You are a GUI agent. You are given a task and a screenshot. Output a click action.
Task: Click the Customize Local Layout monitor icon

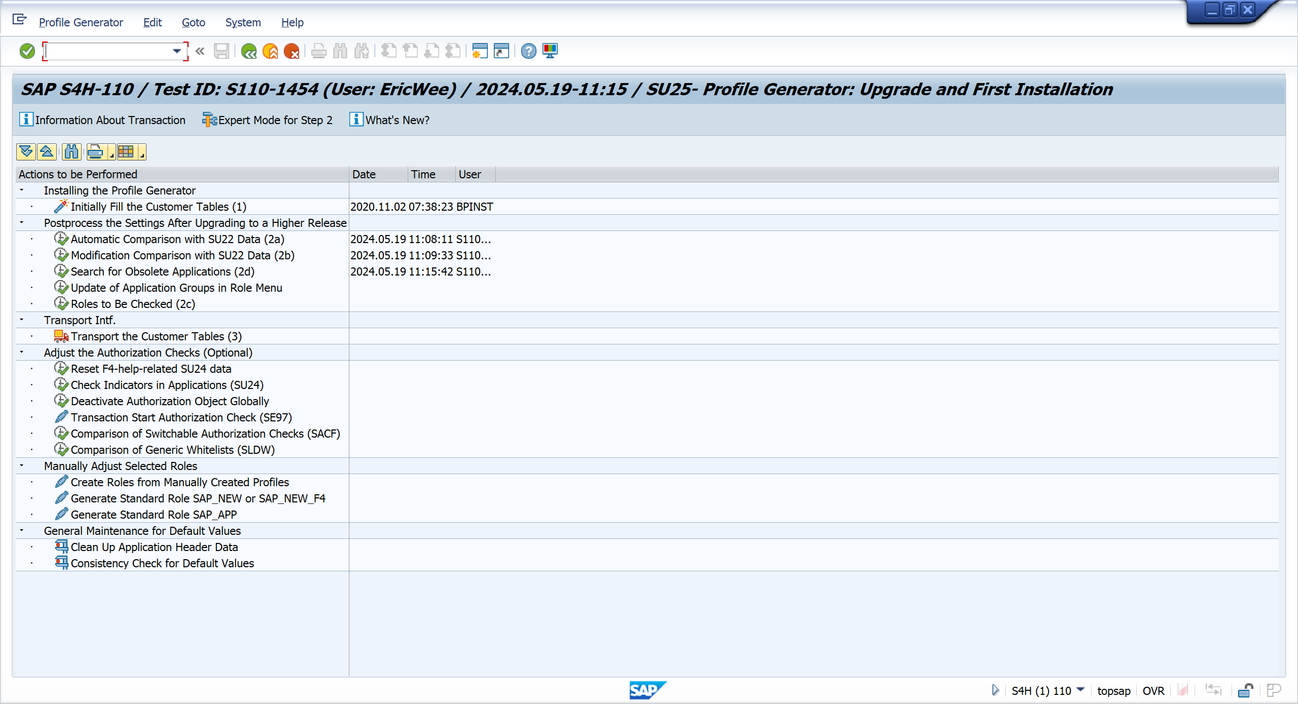[550, 51]
